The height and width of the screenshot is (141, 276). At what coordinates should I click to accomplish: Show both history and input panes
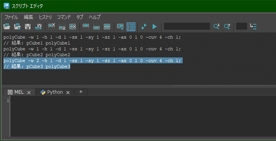coord(107,27)
